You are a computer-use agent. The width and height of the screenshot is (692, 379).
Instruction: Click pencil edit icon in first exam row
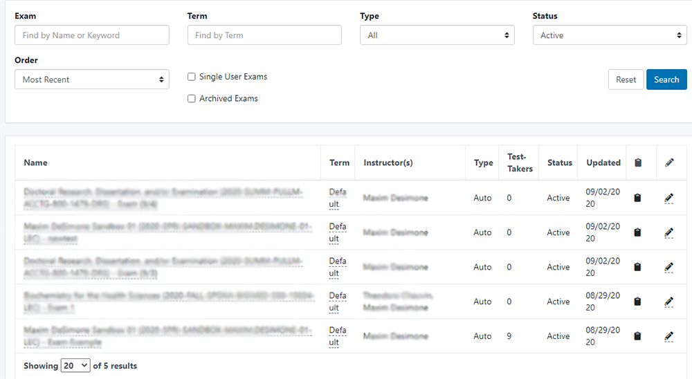668,198
